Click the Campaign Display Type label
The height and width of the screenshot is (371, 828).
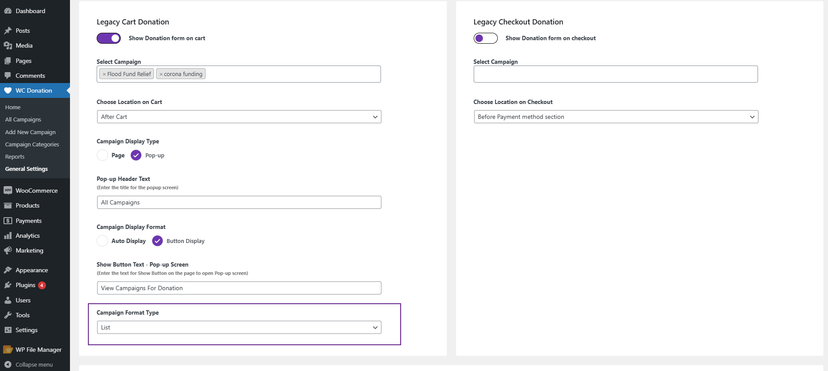coord(128,141)
